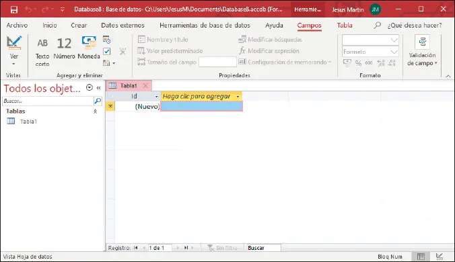Screen dimensions: 455x262
Task: Collapse the Tablas group
Action: pyautogui.click(x=95, y=112)
